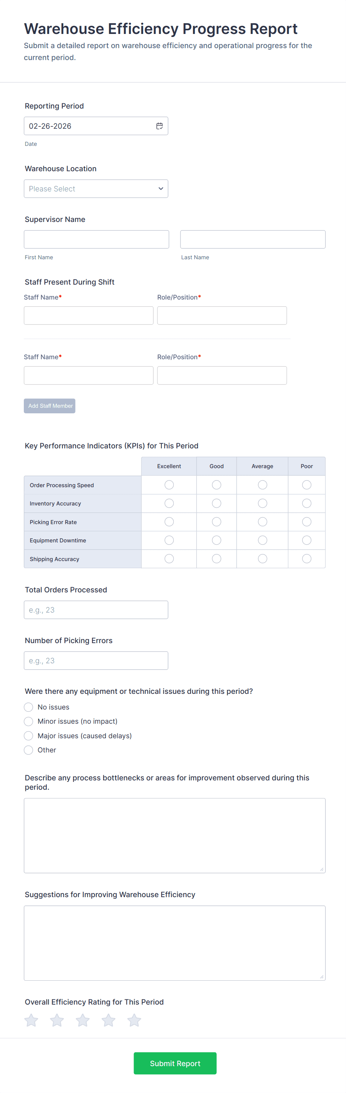Screen dimensions: 346x1093
Task: Select the 'No issues' option
Action: 28,707
